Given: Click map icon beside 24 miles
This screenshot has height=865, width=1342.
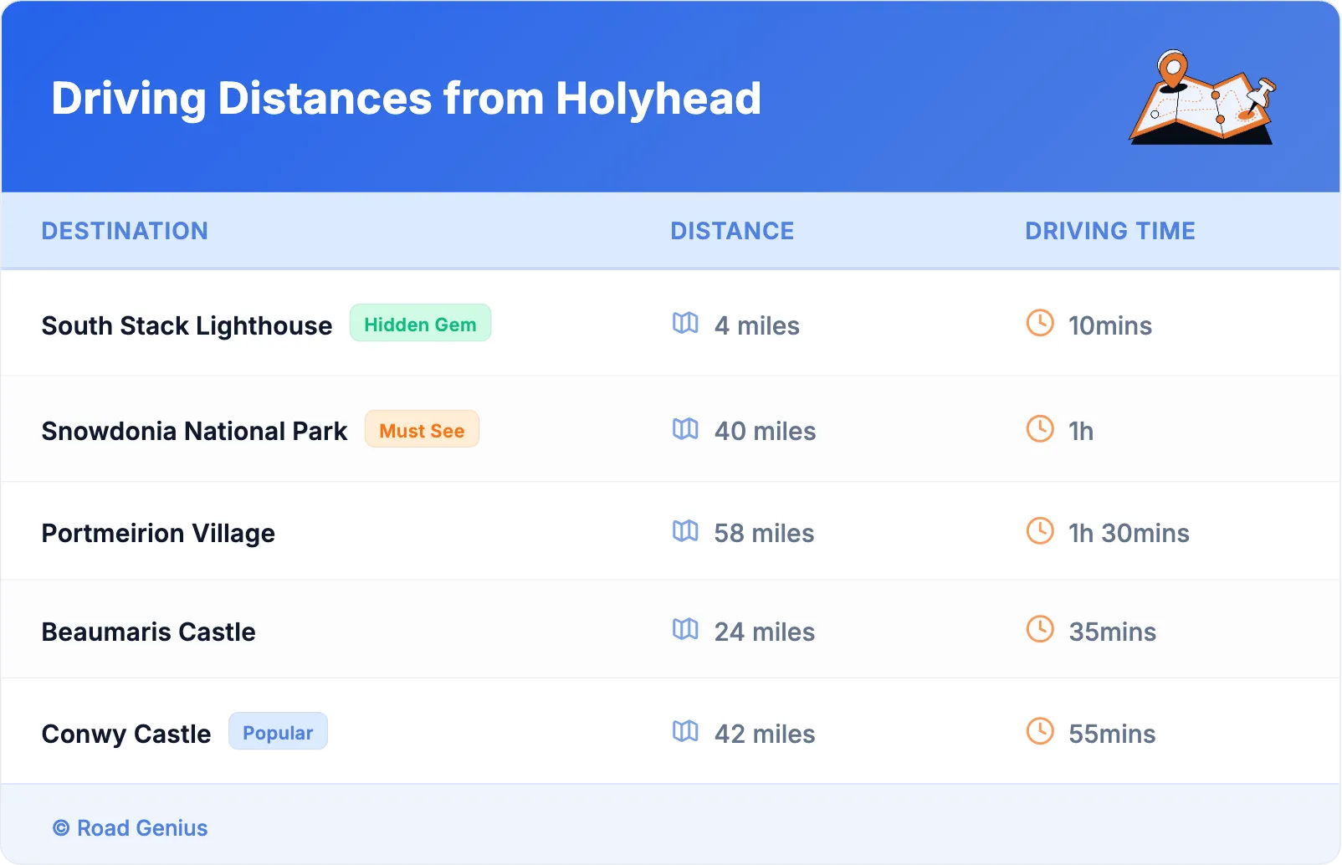Looking at the screenshot, I should (685, 629).
